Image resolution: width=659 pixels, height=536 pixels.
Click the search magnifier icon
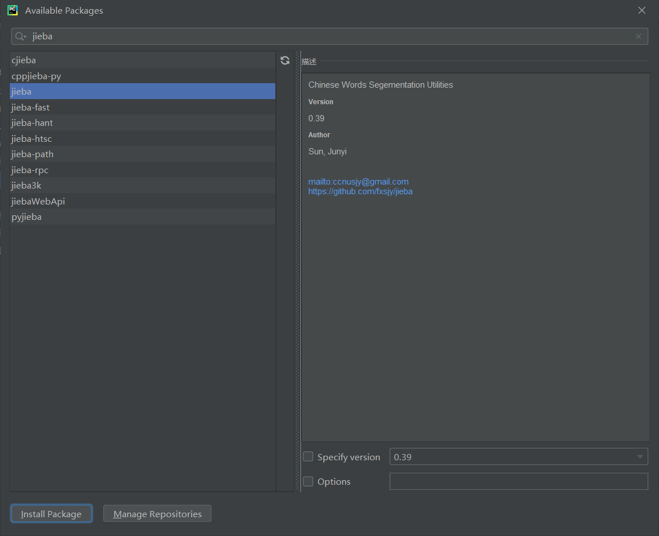point(20,36)
